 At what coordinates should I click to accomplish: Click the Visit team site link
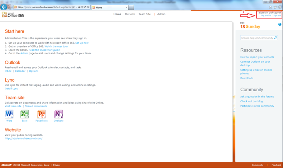(x=13, y=106)
